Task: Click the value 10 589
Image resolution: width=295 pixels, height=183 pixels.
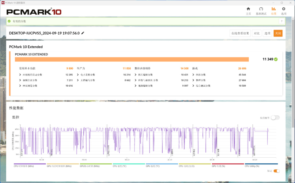Action: click(242, 86)
